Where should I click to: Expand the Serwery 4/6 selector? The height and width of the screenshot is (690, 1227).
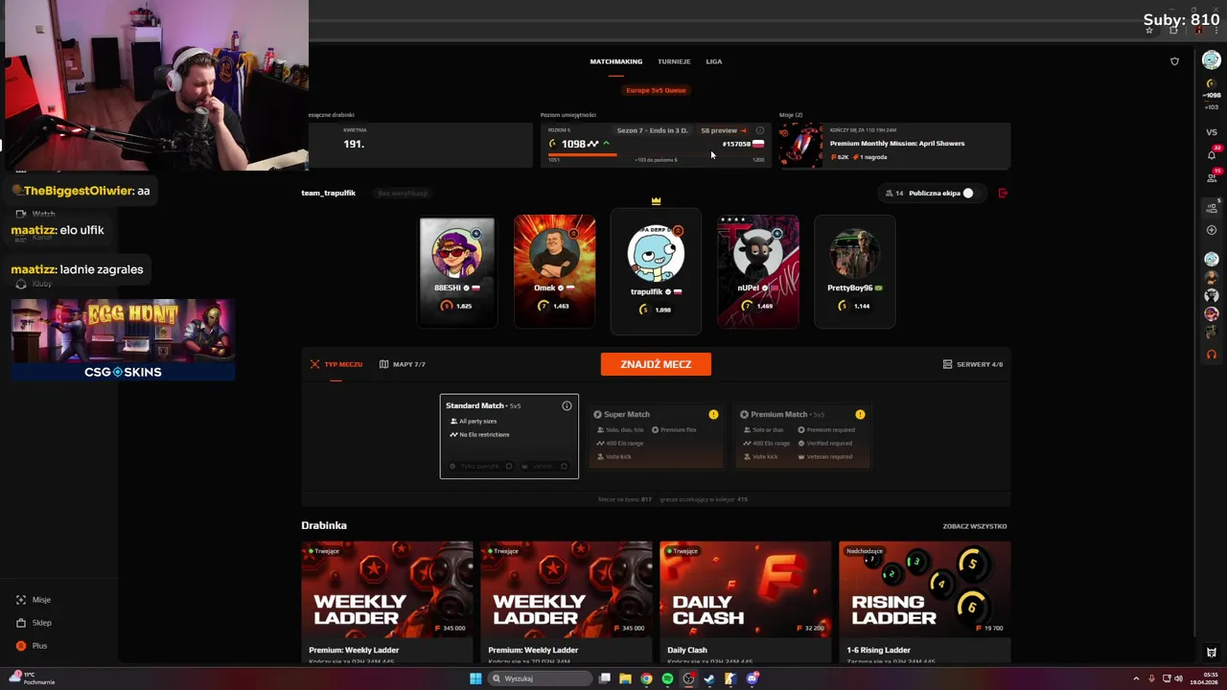(x=973, y=364)
